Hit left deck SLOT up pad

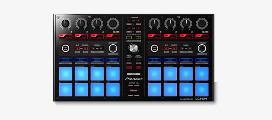pyautogui.click(x=113, y=74)
